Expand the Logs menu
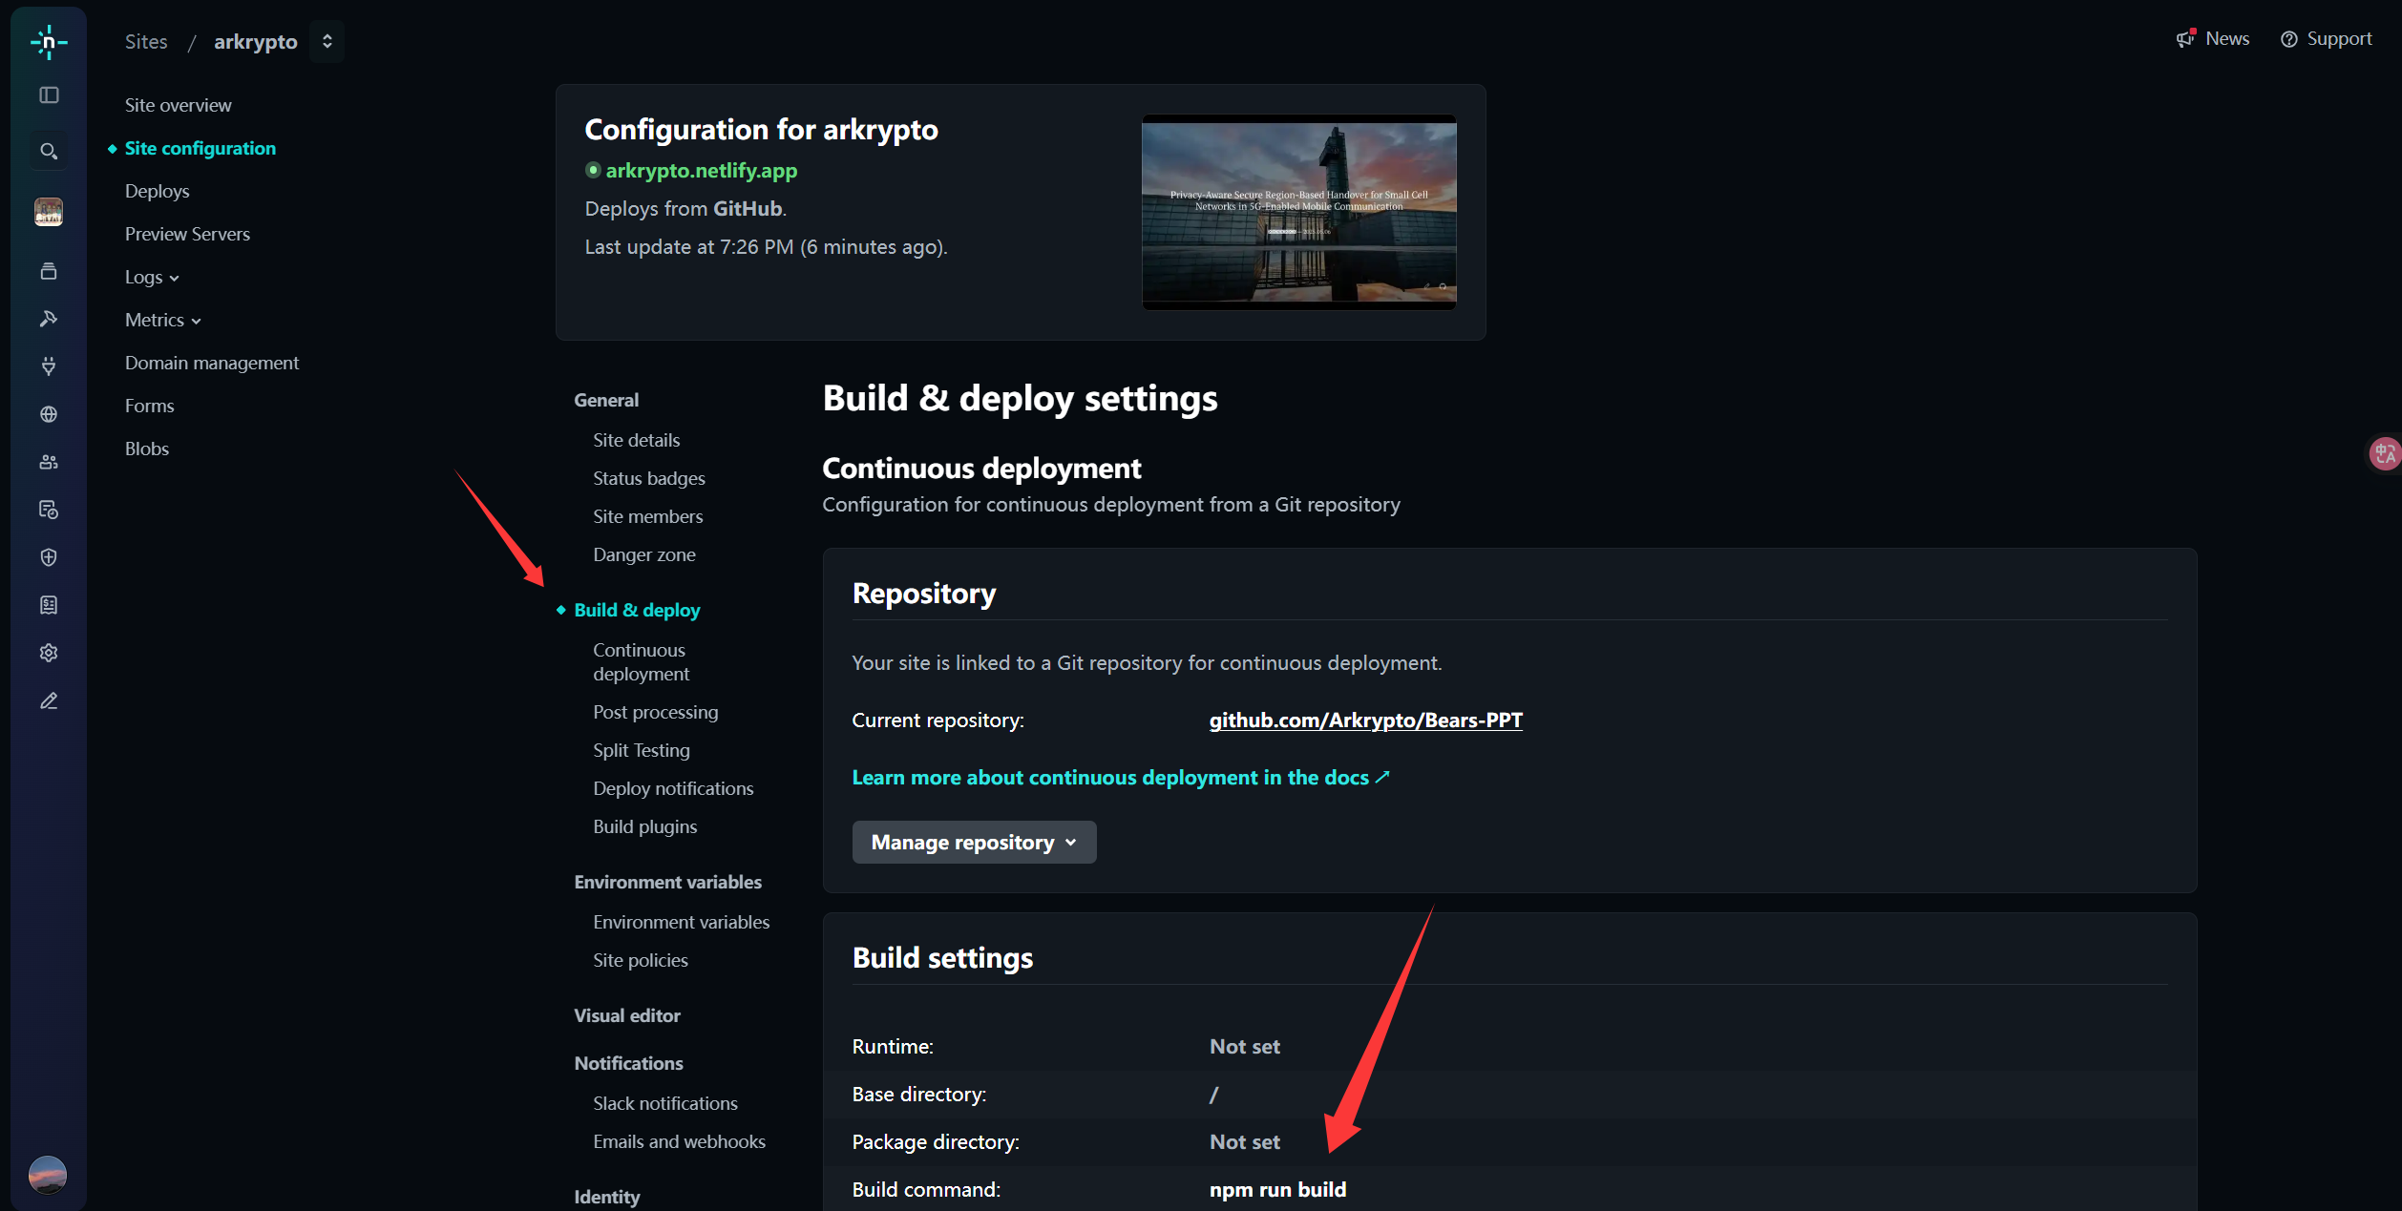This screenshot has height=1211, width=2402. [152, 278]
